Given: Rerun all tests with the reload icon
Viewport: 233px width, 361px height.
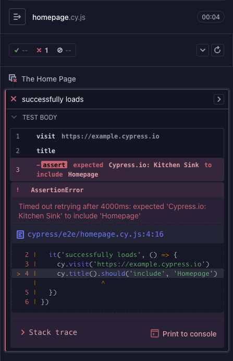Looking at the screenshot, I should (217, 50).
